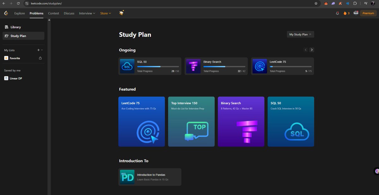Click the Binary Search funnel icon in Ongoing
This screenshot has width=379, height=195.
193,66
